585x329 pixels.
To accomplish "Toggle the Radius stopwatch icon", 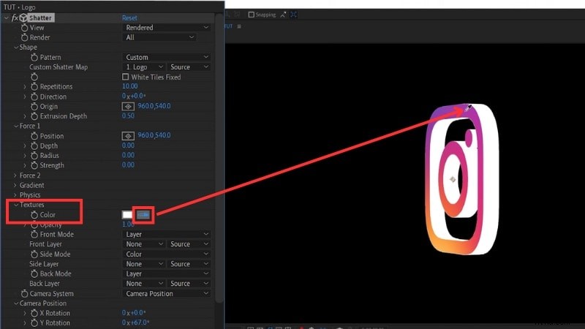I will pos(34,156).
